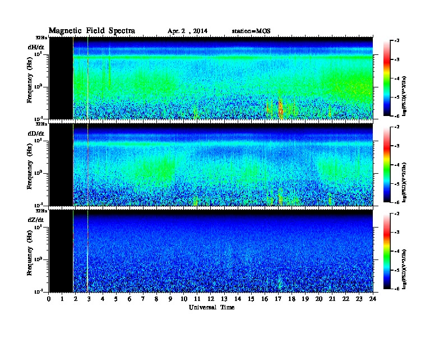Click the hour "9" tick label on the time axis
444x343 pixels.
coord(170,299)
